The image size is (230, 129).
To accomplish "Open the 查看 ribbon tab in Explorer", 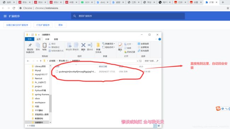I will (x=56, y=39).
